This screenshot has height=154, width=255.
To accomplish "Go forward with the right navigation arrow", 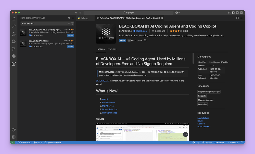I will 81,12.
